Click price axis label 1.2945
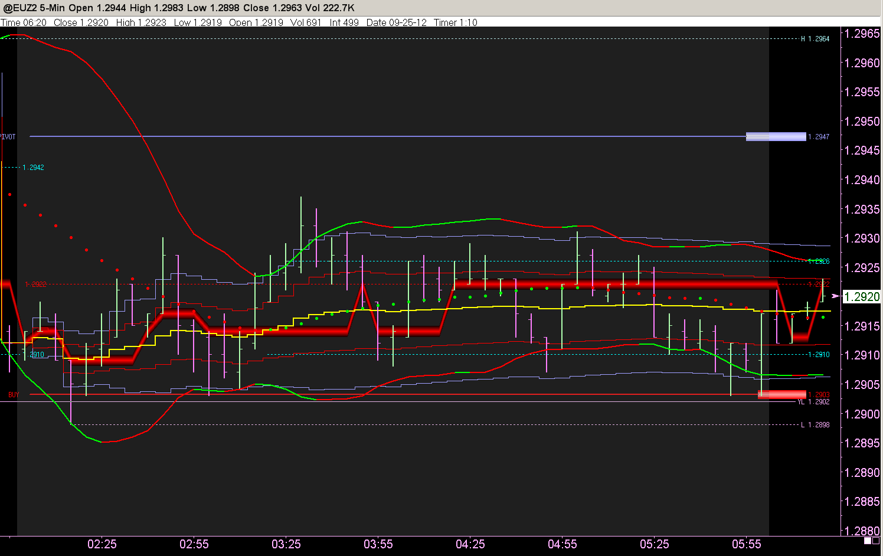This screenshot has height=556, width=883. (862, 150)
